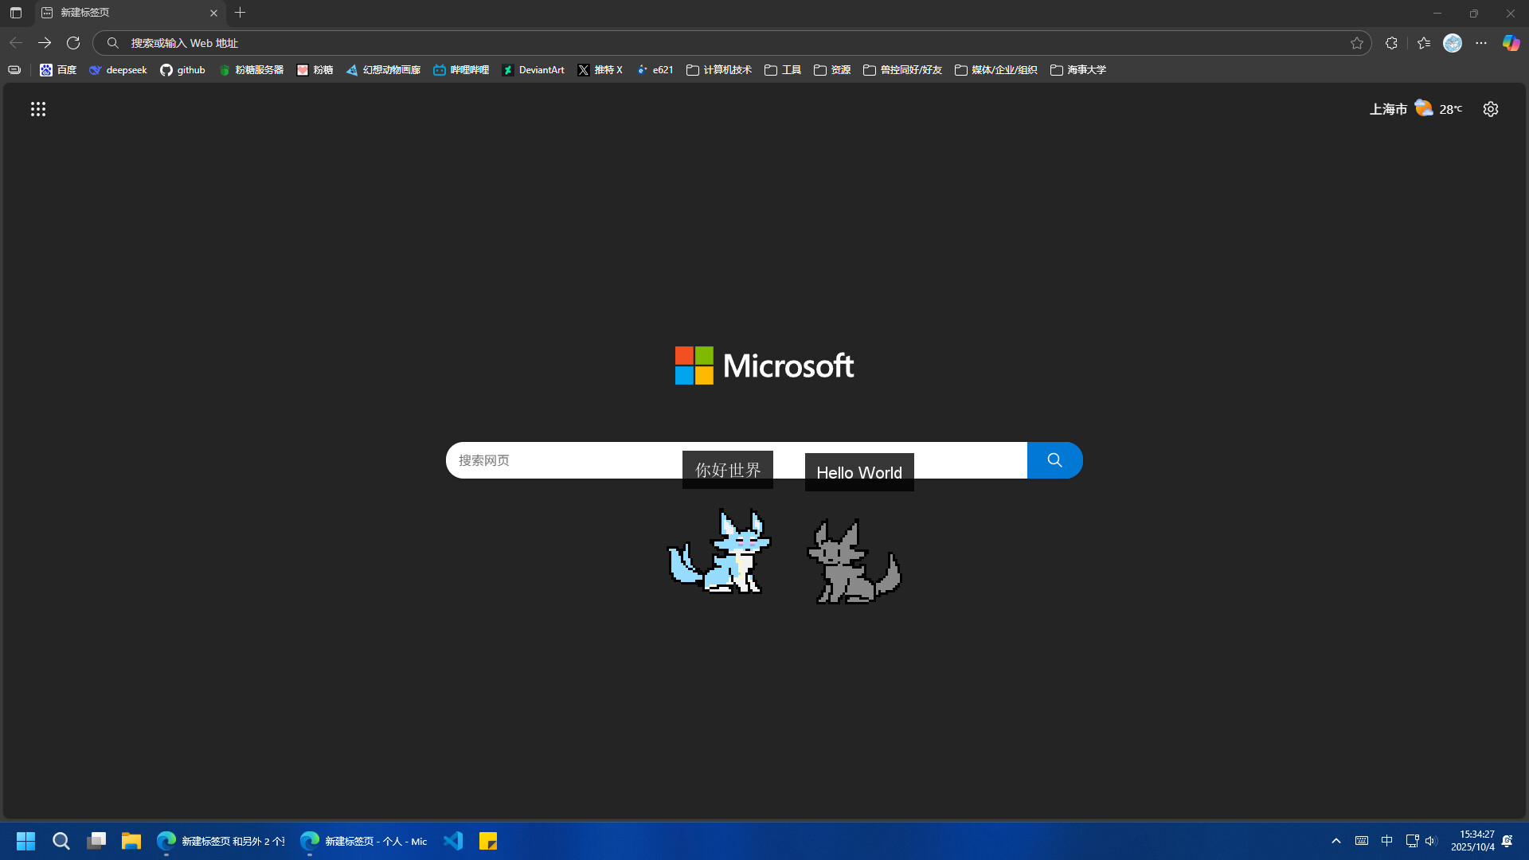Open the github bookmark
The image size is (1529, 860).
click(x=182, y=70)
